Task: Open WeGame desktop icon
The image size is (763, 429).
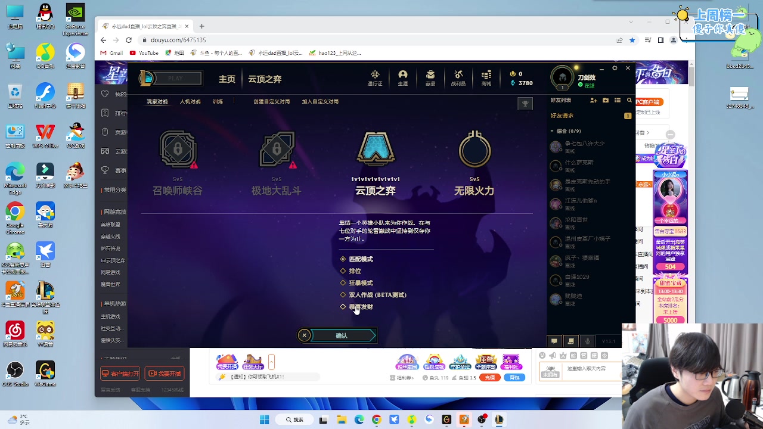Action: [45, 374]
